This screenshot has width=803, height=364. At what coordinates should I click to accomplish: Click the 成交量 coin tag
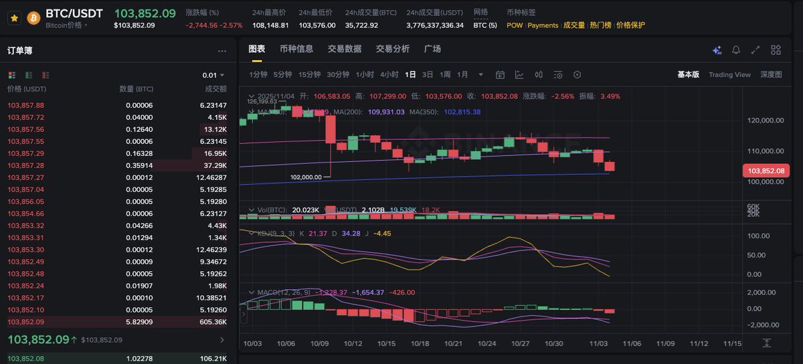(574, 25)
